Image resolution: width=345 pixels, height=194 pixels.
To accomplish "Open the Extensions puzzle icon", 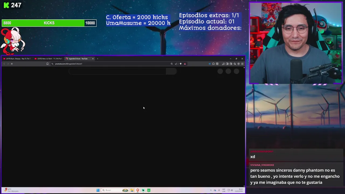I will (213, 64).
